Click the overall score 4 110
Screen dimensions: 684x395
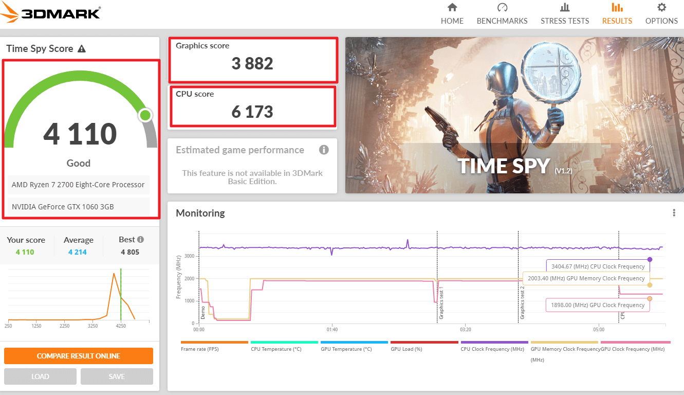(80, 134)
